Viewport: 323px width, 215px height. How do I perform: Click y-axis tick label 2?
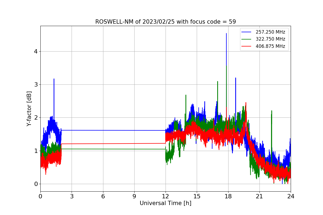36,118
